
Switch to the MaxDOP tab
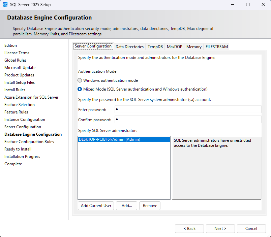tap(174, 47)
